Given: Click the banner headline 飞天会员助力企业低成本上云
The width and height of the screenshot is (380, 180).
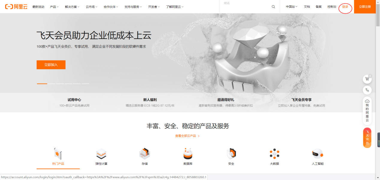Looking at the screenshot, I should 94,35.
